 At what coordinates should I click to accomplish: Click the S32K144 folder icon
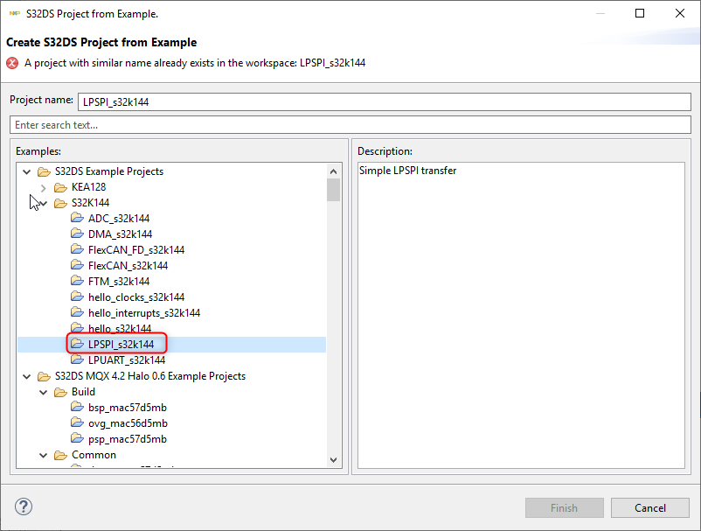61,203
